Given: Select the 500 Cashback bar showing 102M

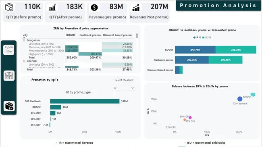Looking at the screenshot, I should pyautogui.click(x=85, y=101).
